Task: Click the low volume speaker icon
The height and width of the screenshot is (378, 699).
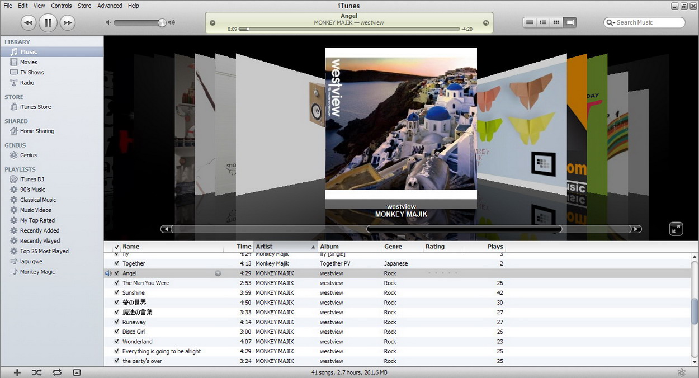Action: 108,23
